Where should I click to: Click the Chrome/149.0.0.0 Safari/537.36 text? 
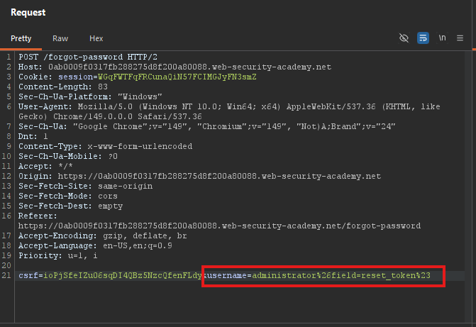coord(128,117)
